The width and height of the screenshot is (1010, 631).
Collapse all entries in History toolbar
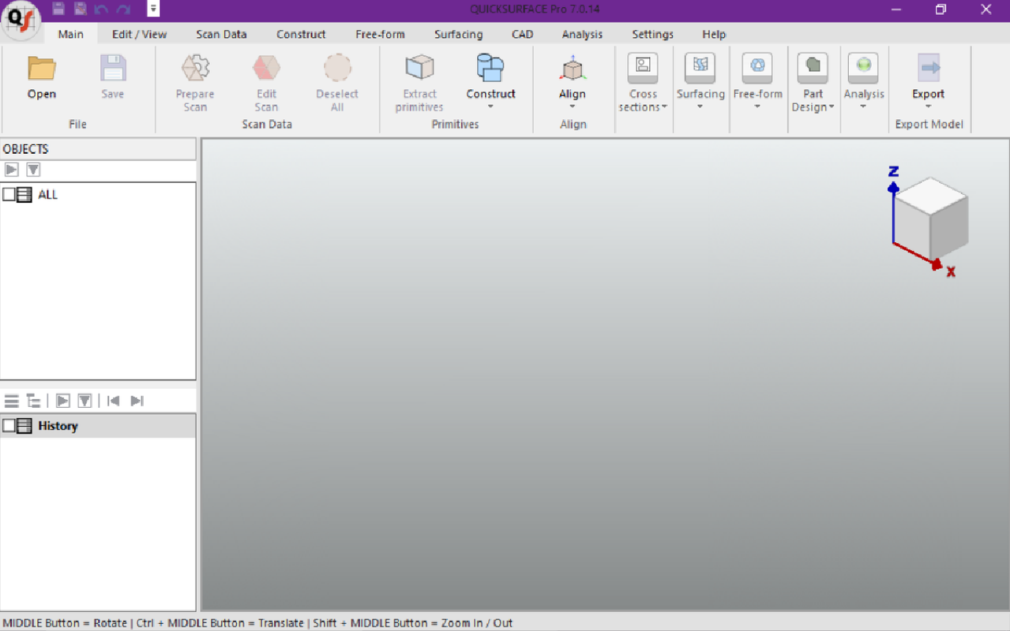pos(63,401)
